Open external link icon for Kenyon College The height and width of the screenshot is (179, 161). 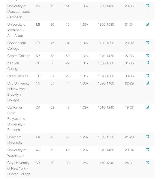pyautogui.click(x=147, y=63)
